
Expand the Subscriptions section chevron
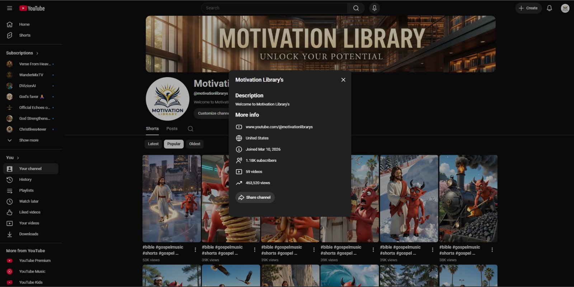[x=37, y=53]
